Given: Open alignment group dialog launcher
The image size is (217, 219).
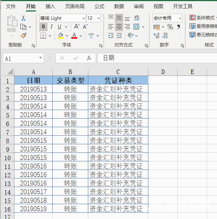Looking at the screenshot, I should tap(147, 46).
